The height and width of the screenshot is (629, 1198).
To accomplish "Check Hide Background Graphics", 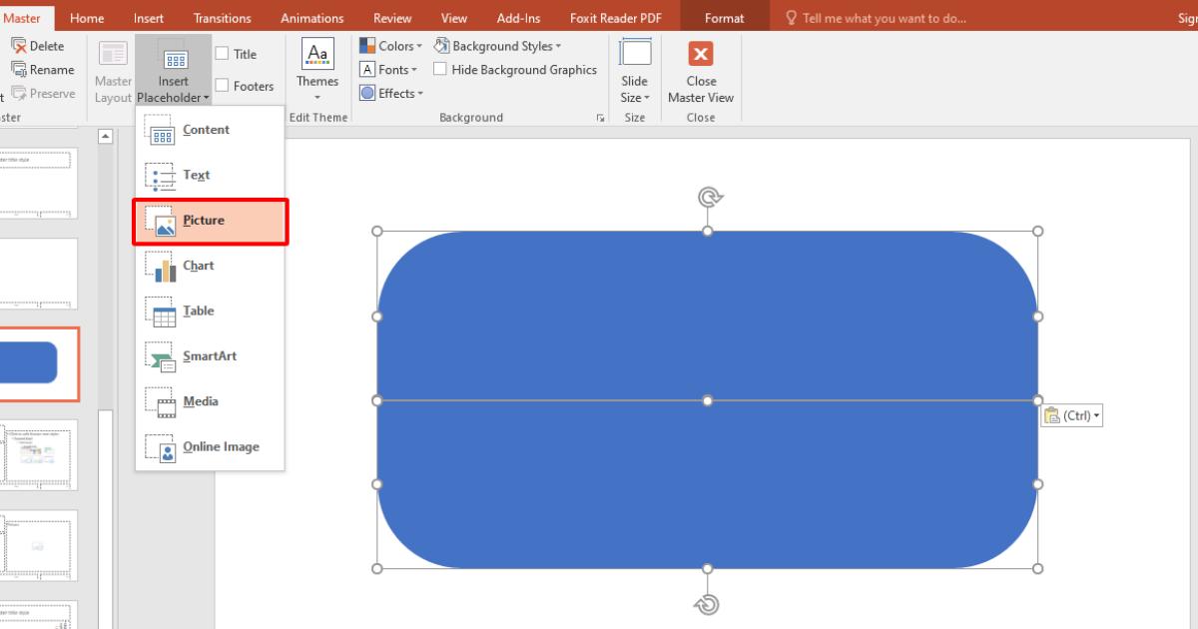I will click(x=439, y=69).
